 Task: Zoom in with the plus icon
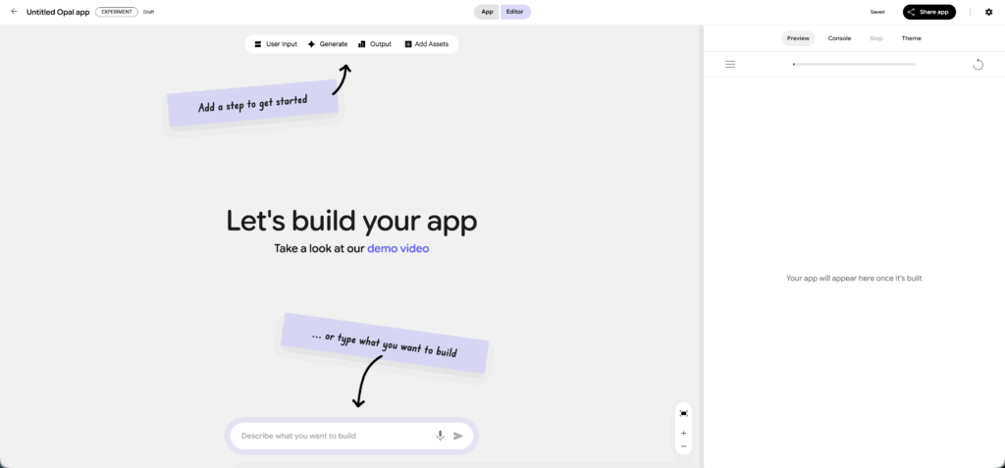tap(684, 433)
